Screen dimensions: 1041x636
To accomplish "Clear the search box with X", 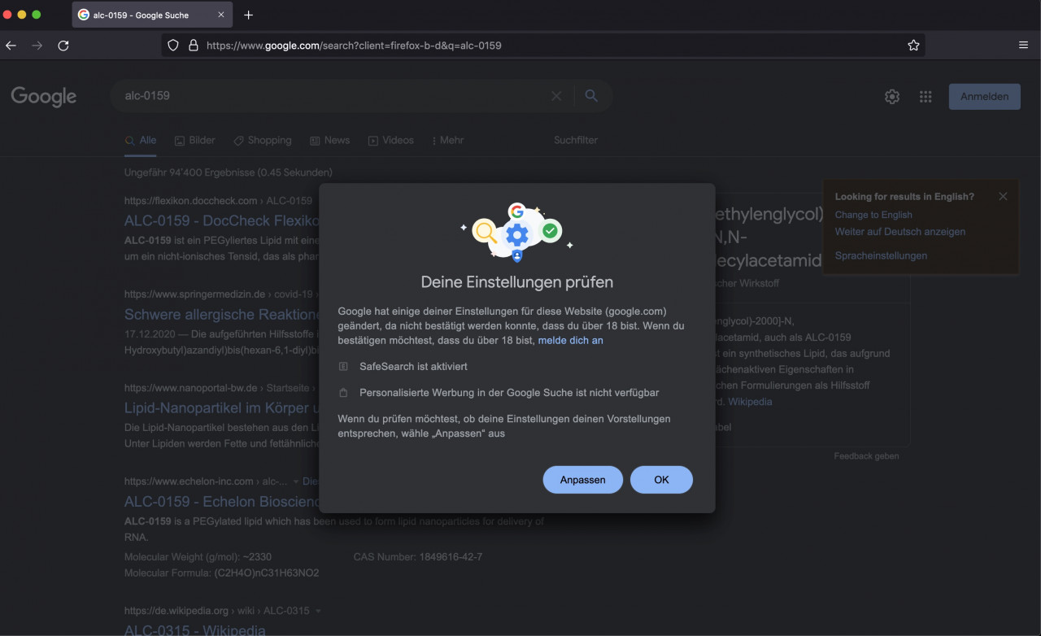I will (x=556, y=96).
